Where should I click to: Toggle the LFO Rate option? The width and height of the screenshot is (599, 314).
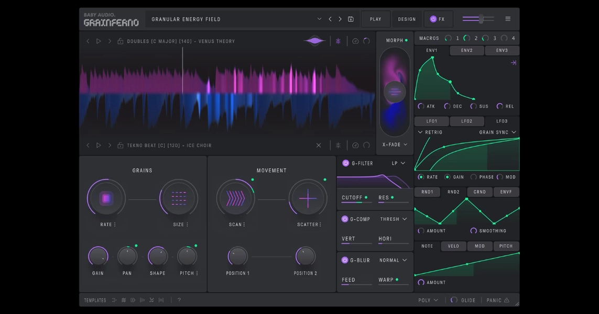[x=421, y=177]
